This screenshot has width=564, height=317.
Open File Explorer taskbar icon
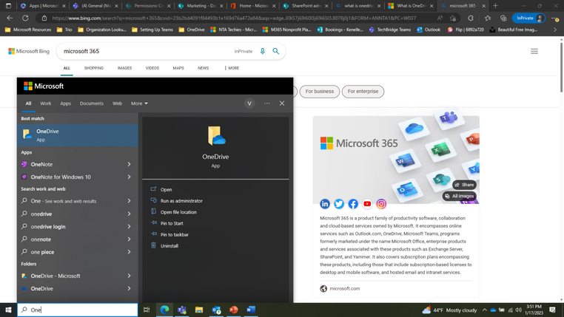pyautogui.click(x=199, y=310)
